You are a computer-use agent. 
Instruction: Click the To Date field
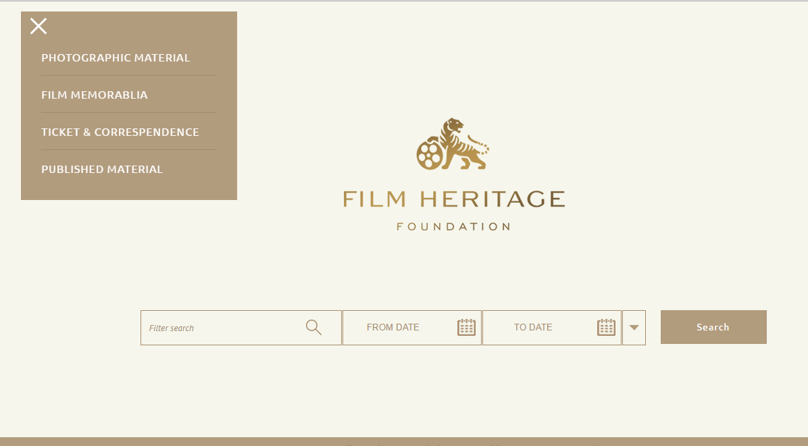click(552, 328)
